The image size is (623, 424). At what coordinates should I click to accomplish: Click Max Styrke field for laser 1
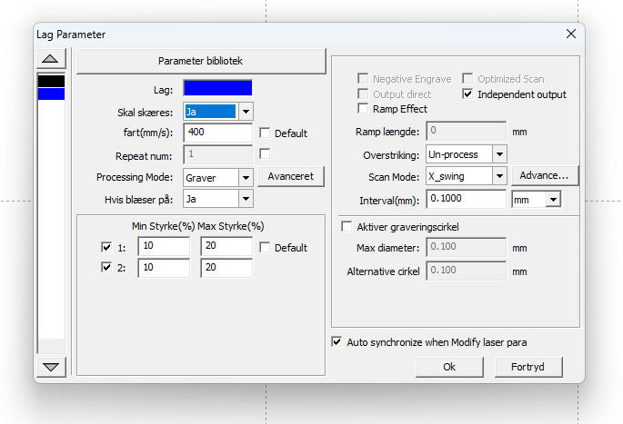pos(226,246)
